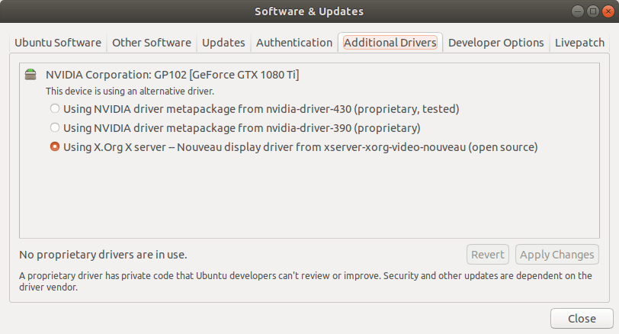Maximize the Software & Updates window
This screenshot has width=619, height=334.
592,11
